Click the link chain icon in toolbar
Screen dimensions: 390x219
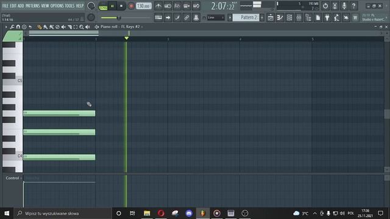[x=186, y=18]
